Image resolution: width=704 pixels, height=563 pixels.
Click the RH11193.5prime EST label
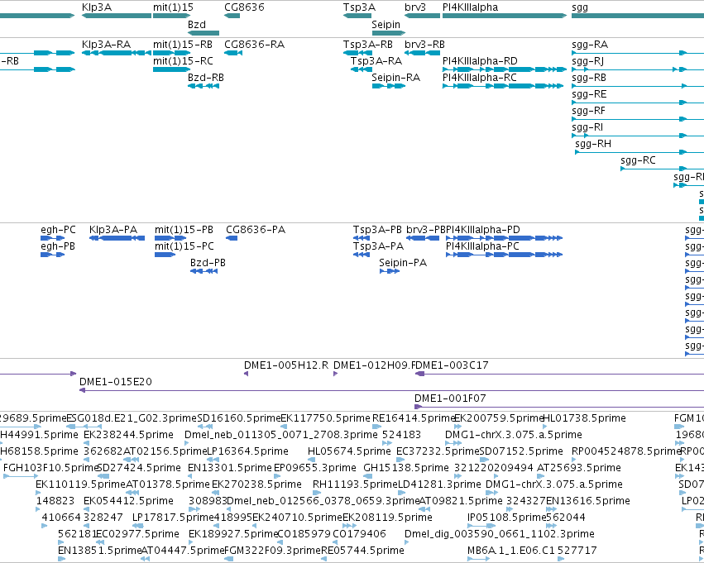pos(355,484)
